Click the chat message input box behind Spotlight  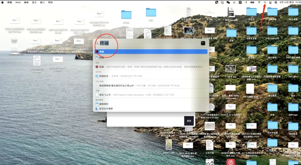coord(146,121)
